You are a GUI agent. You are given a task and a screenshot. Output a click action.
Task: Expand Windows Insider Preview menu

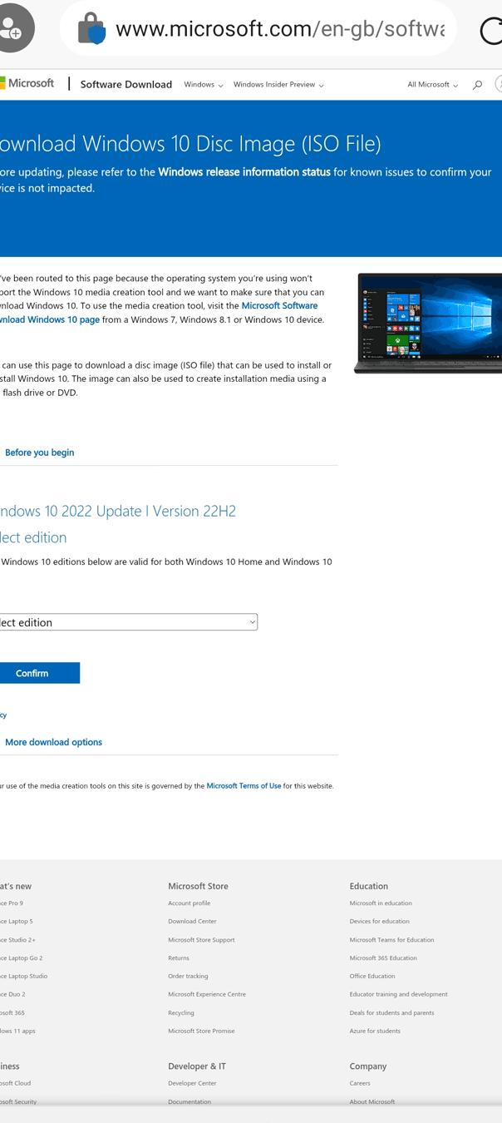[x=278, y=85]
